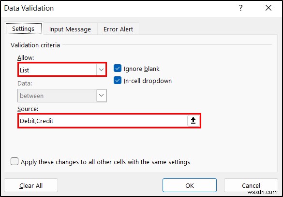Go to the Error Alert tab
The width and height of the screenshot is (283, 197).
[x=118, y=29]
